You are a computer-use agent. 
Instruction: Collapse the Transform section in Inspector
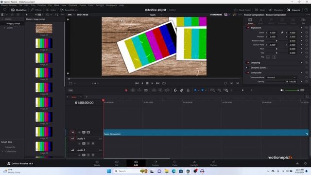256,28
